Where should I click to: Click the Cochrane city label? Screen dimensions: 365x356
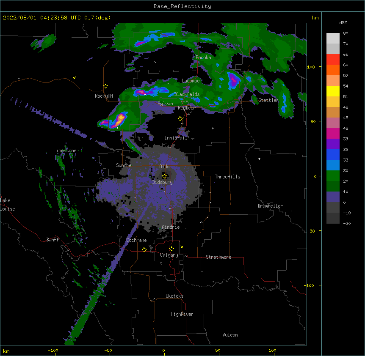click(x=136, y=240)
